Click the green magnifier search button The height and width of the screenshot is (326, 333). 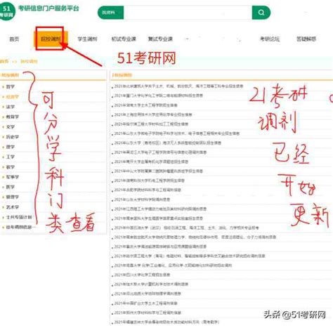click(x=261, y=13)
